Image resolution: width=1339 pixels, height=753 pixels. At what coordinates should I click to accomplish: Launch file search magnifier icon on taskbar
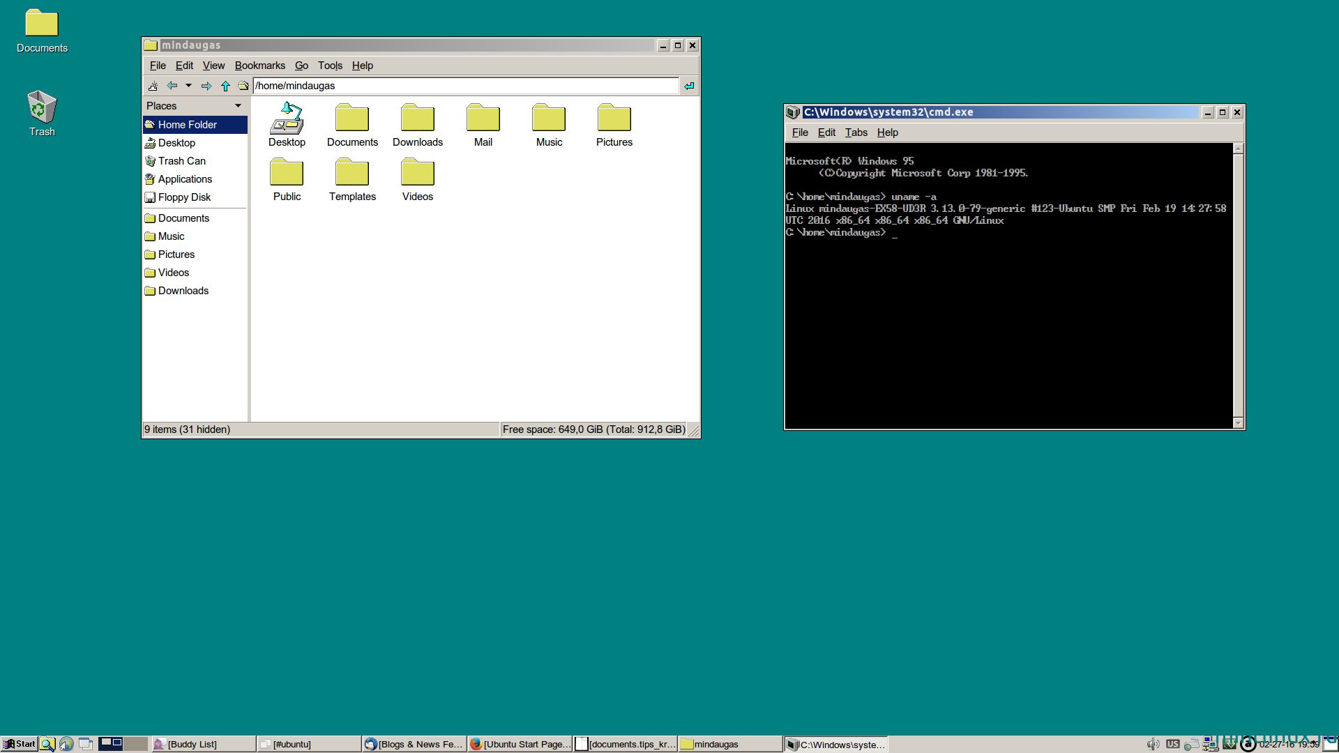(47, 744)
